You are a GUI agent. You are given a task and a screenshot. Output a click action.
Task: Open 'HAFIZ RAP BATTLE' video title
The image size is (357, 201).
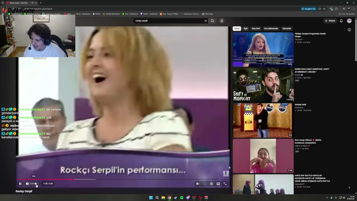[312, 178]
